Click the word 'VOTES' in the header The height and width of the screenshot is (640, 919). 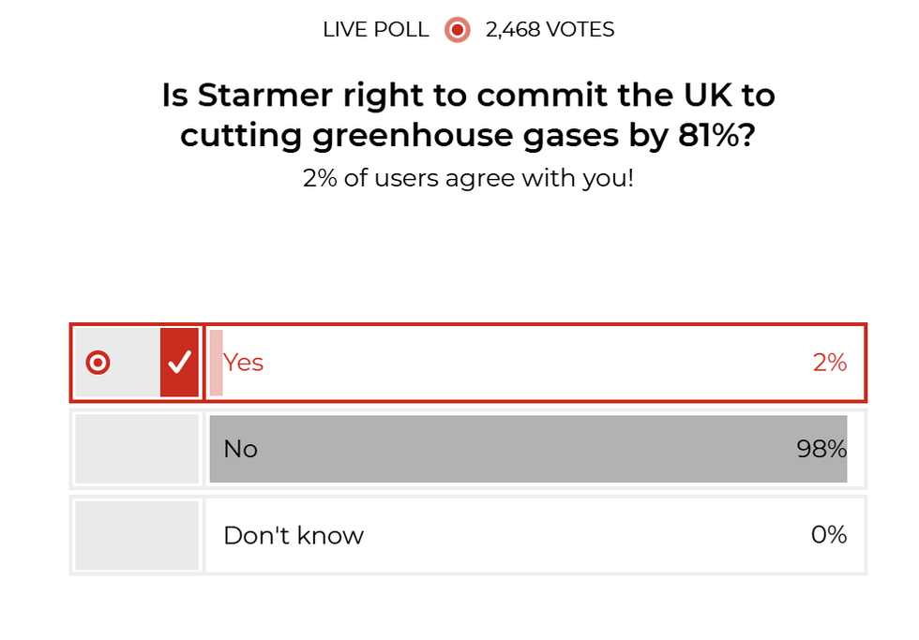[581, 30]
